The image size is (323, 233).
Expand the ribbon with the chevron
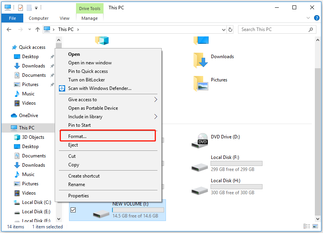click(x=308, y=18)
